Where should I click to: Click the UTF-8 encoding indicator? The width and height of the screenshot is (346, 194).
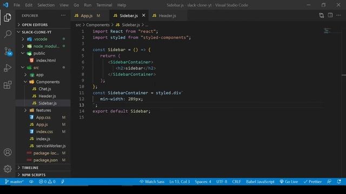click(x=222, y=182)
